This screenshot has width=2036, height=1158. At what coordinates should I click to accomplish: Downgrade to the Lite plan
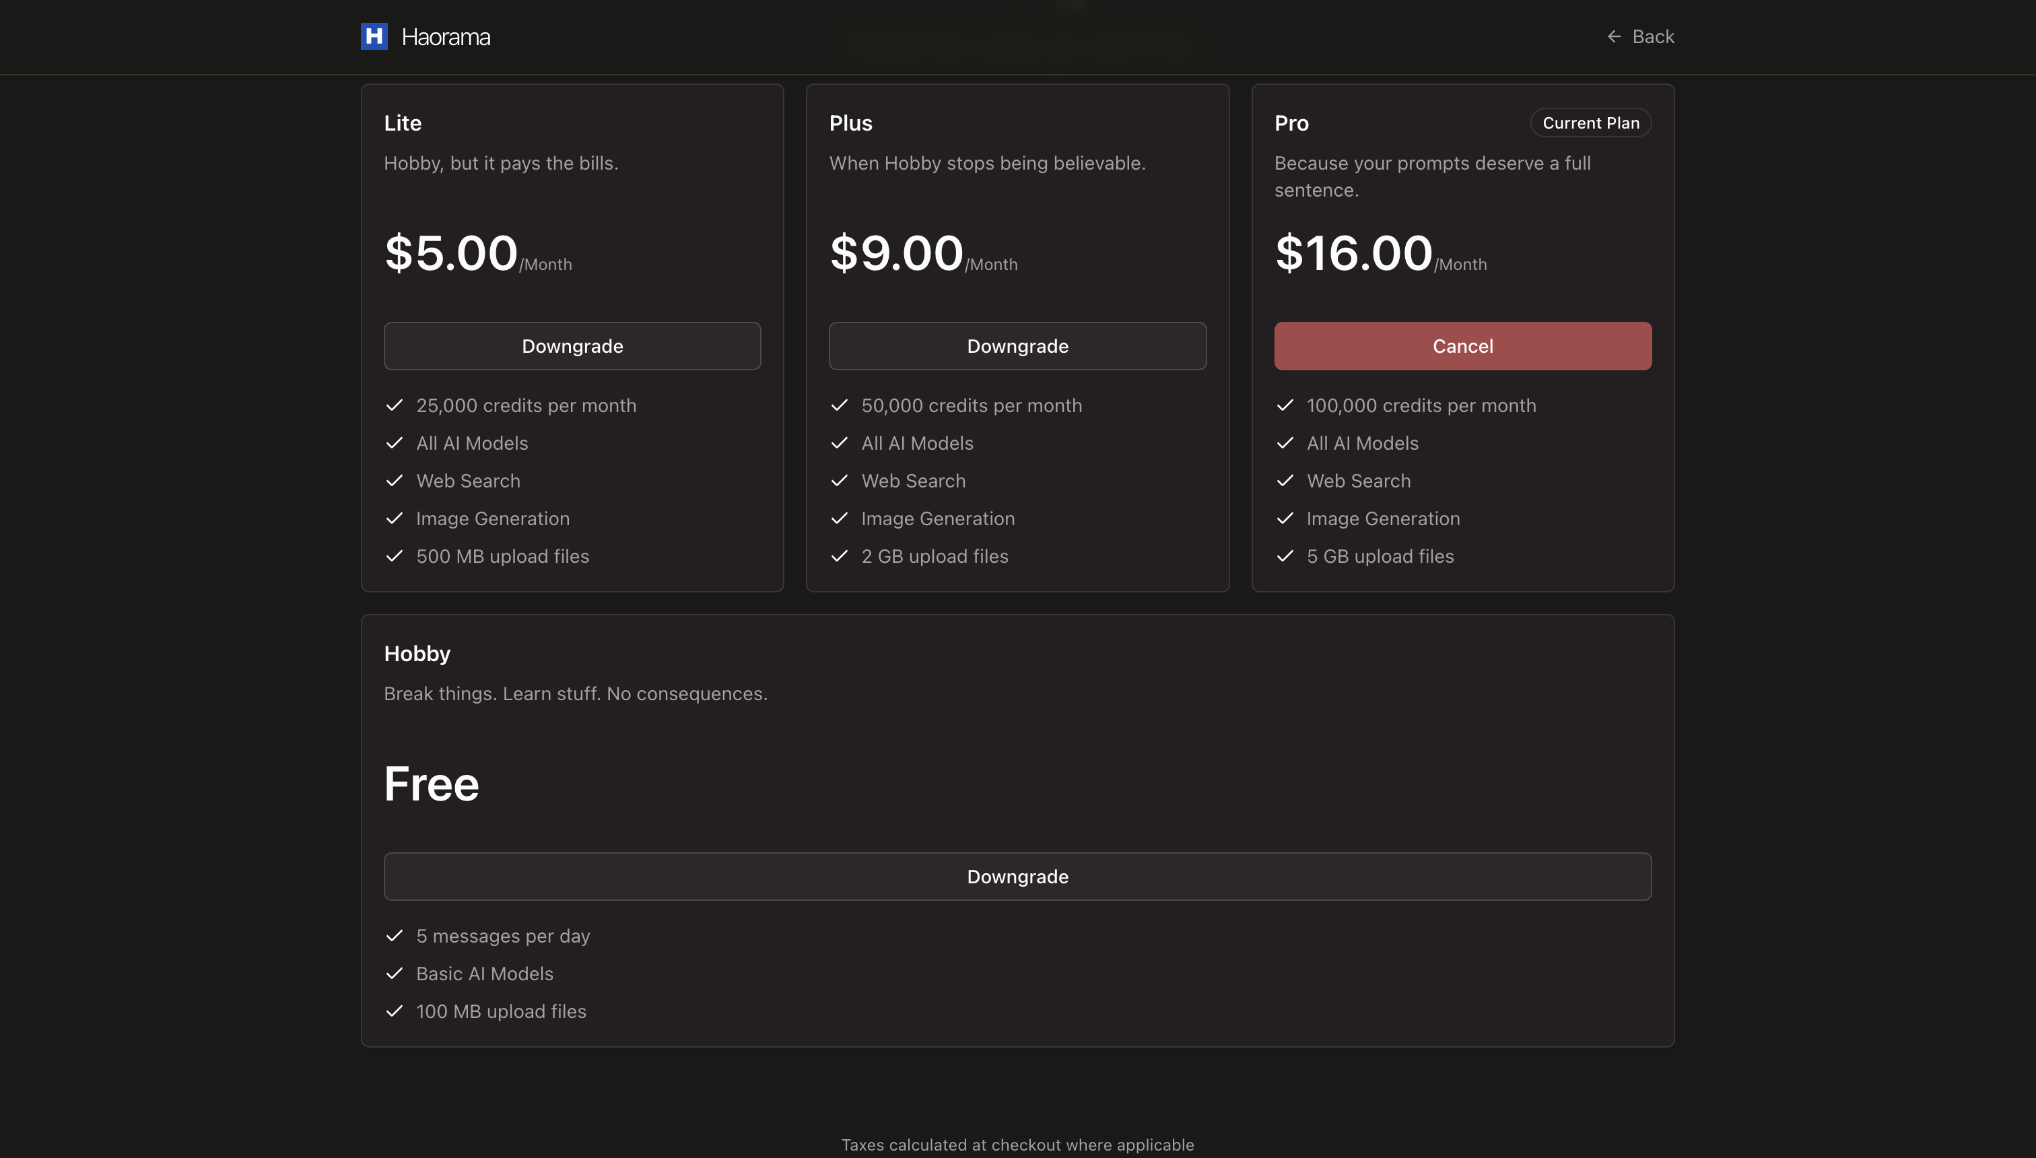coord(572,346)
